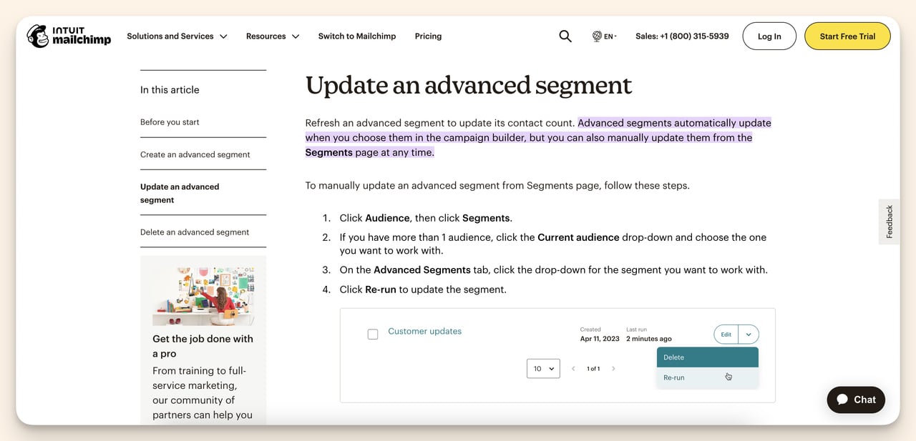The width and height of the screenshot is (916, 441).
Task: Choose Re-run from segment dropdown
Action: (708, 377)
